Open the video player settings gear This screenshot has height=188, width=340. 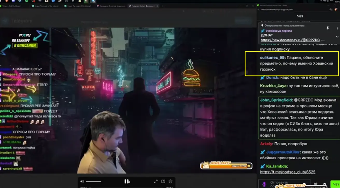point(171,181)
